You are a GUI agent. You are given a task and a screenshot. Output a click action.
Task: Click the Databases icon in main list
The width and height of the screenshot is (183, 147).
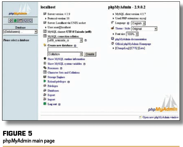click(x=45, y=90)
